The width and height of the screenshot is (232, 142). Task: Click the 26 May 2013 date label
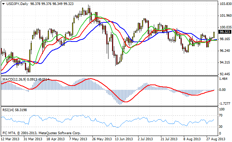click(102, 139)
